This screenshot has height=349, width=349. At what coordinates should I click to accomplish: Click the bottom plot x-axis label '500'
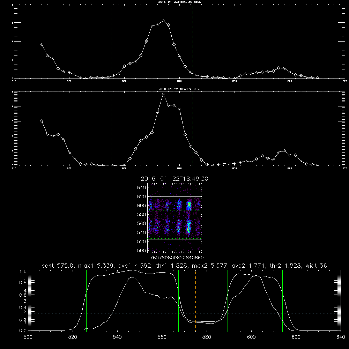coord(28,337)
